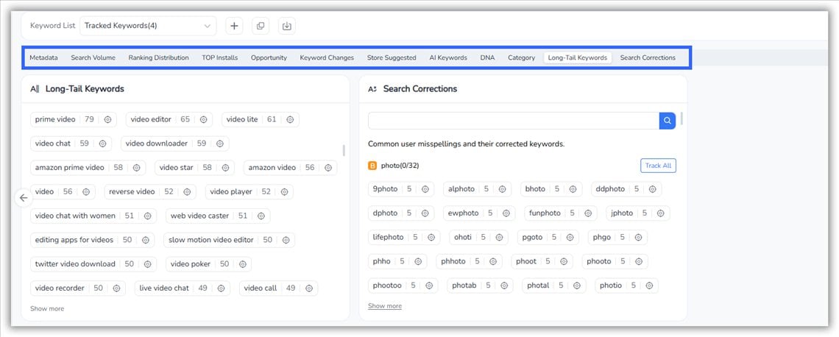Go to the Store Suggested tab
The image size is (839, 337).
click(392, 58)
